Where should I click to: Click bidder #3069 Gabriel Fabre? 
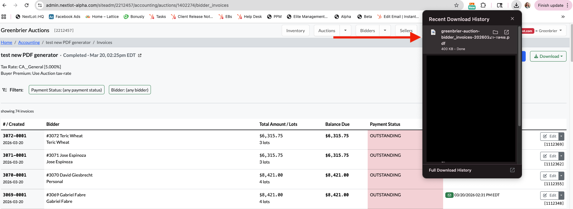[66, 195]
